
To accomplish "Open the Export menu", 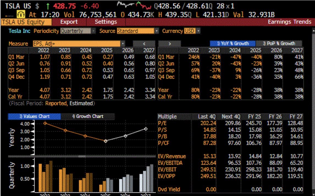I will pyautogui.click(x=69, y=22).
